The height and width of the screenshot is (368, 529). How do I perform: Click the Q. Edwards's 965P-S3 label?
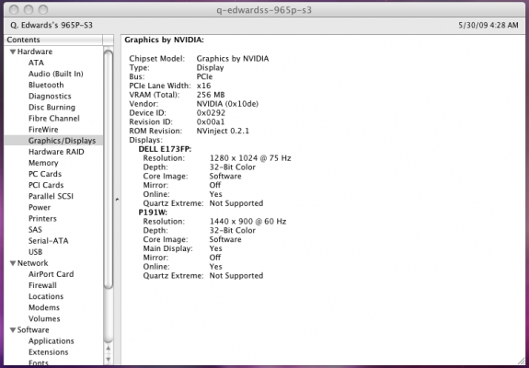52,25
